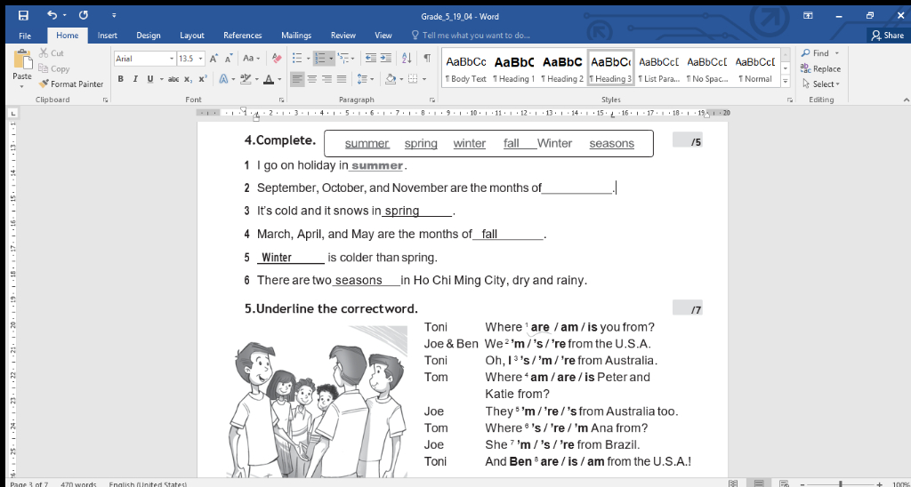The width and height of the screenshot is (911, 487).
Task: Click the Ribbon Display Options icon
Action: pyautogui.click(x=808, y=16)
